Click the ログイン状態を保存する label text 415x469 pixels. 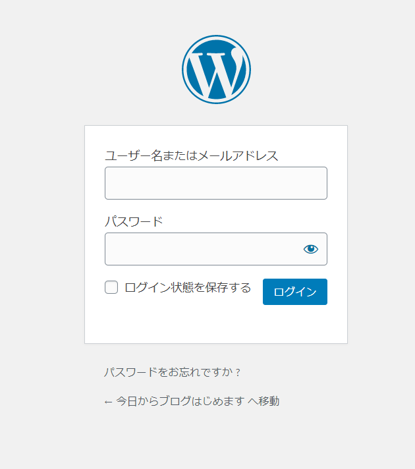click(x=188, y=287)
